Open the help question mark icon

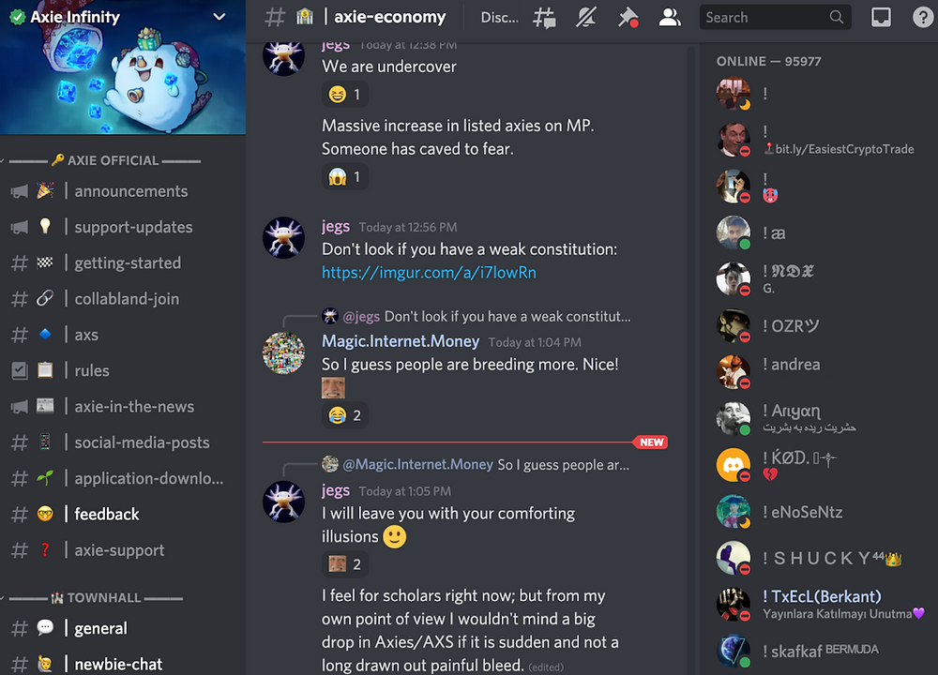(923, 17)
